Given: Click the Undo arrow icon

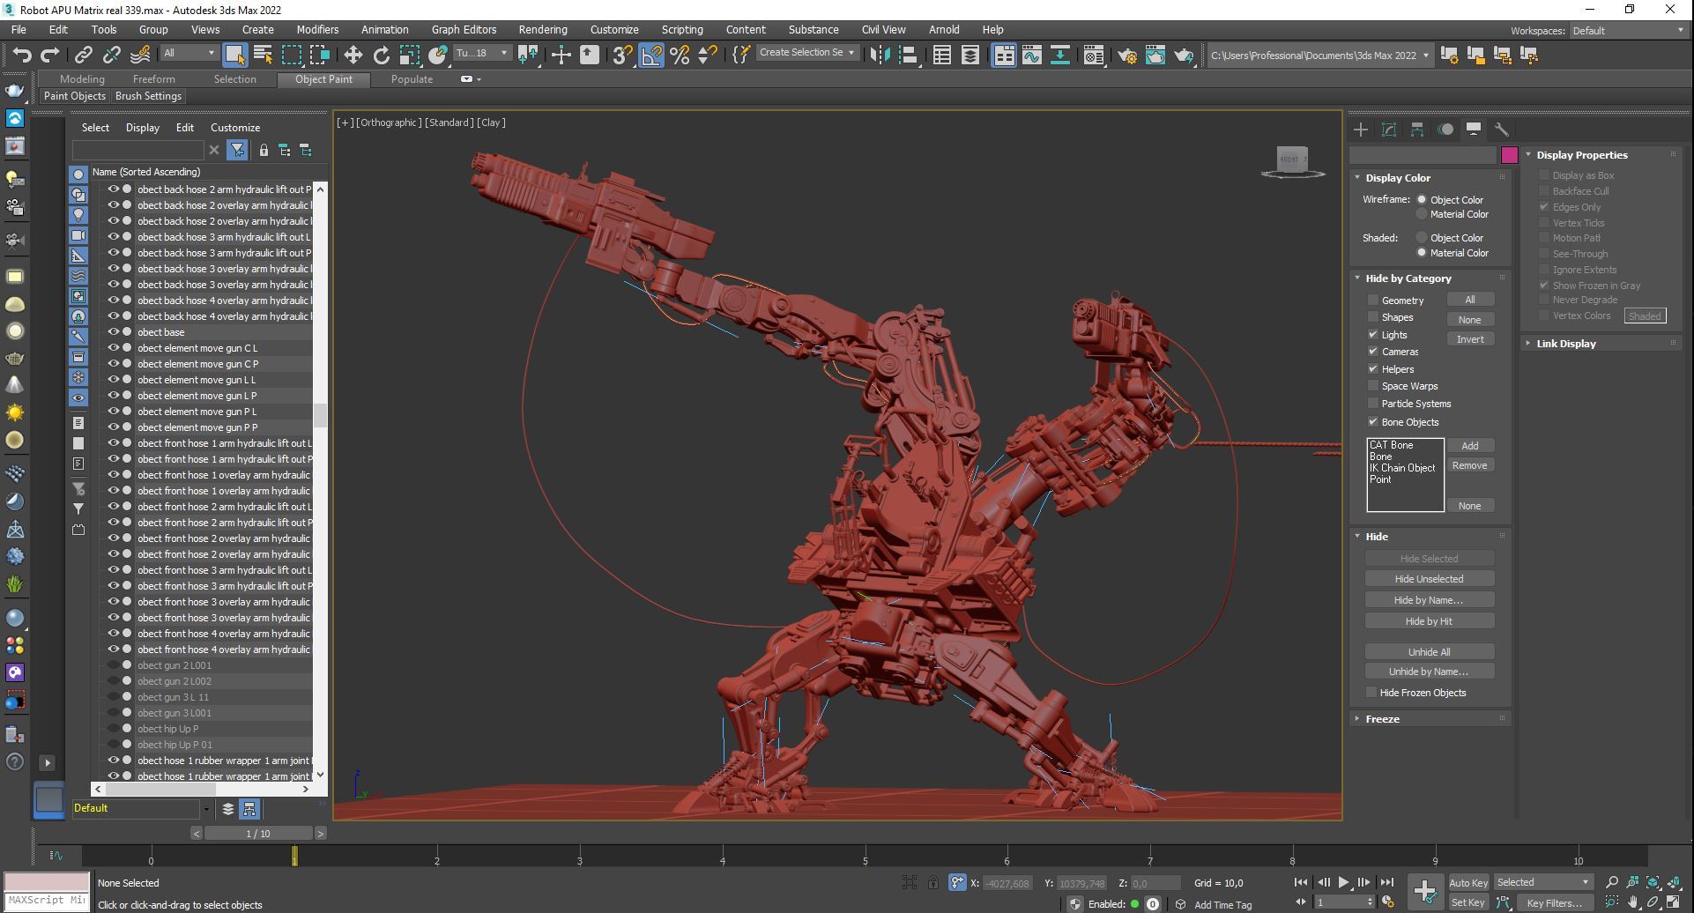Looking at the screenshot, I should (x=22, y=55).
